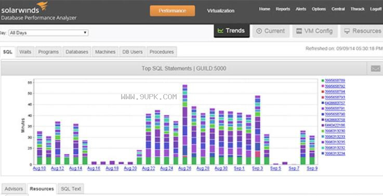Screen dimensions: 383x196
Task: Open SQL hash 3996313230 in legend
Action: (x=335, y=131)
